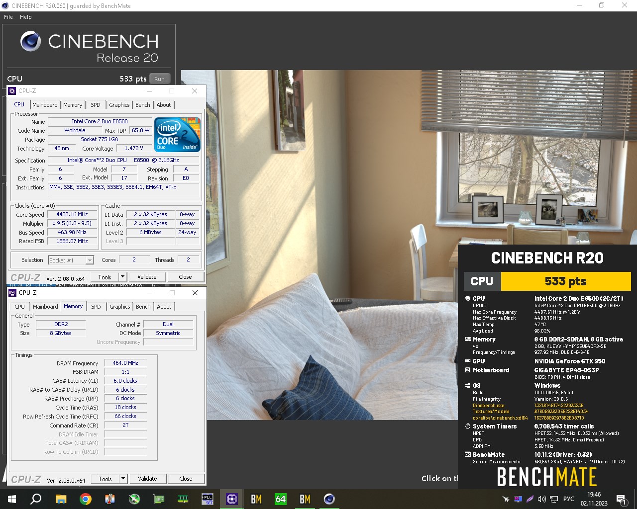
Task: Open About tab in upper CPU-Z window
Action: point(164,105)
